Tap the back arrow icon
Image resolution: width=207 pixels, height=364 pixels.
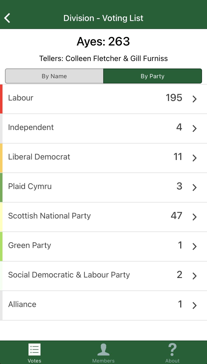click(x=7, y=18)
